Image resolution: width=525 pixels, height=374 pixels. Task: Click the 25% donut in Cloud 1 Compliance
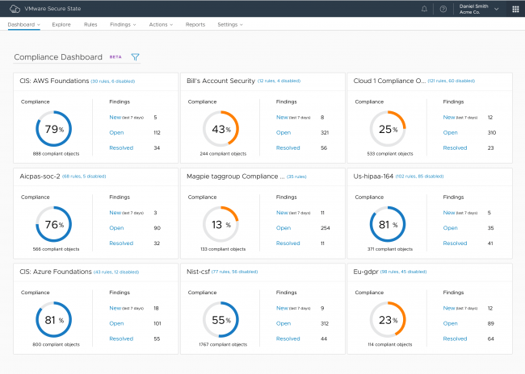click(x=388, y=129)
